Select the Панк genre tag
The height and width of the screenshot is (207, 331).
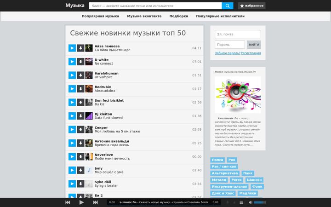(248, 173)
